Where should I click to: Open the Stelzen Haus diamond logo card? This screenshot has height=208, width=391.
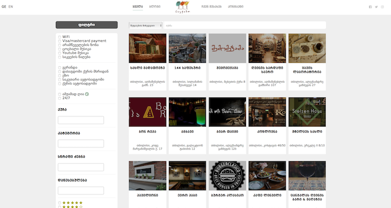pos(307,112)
